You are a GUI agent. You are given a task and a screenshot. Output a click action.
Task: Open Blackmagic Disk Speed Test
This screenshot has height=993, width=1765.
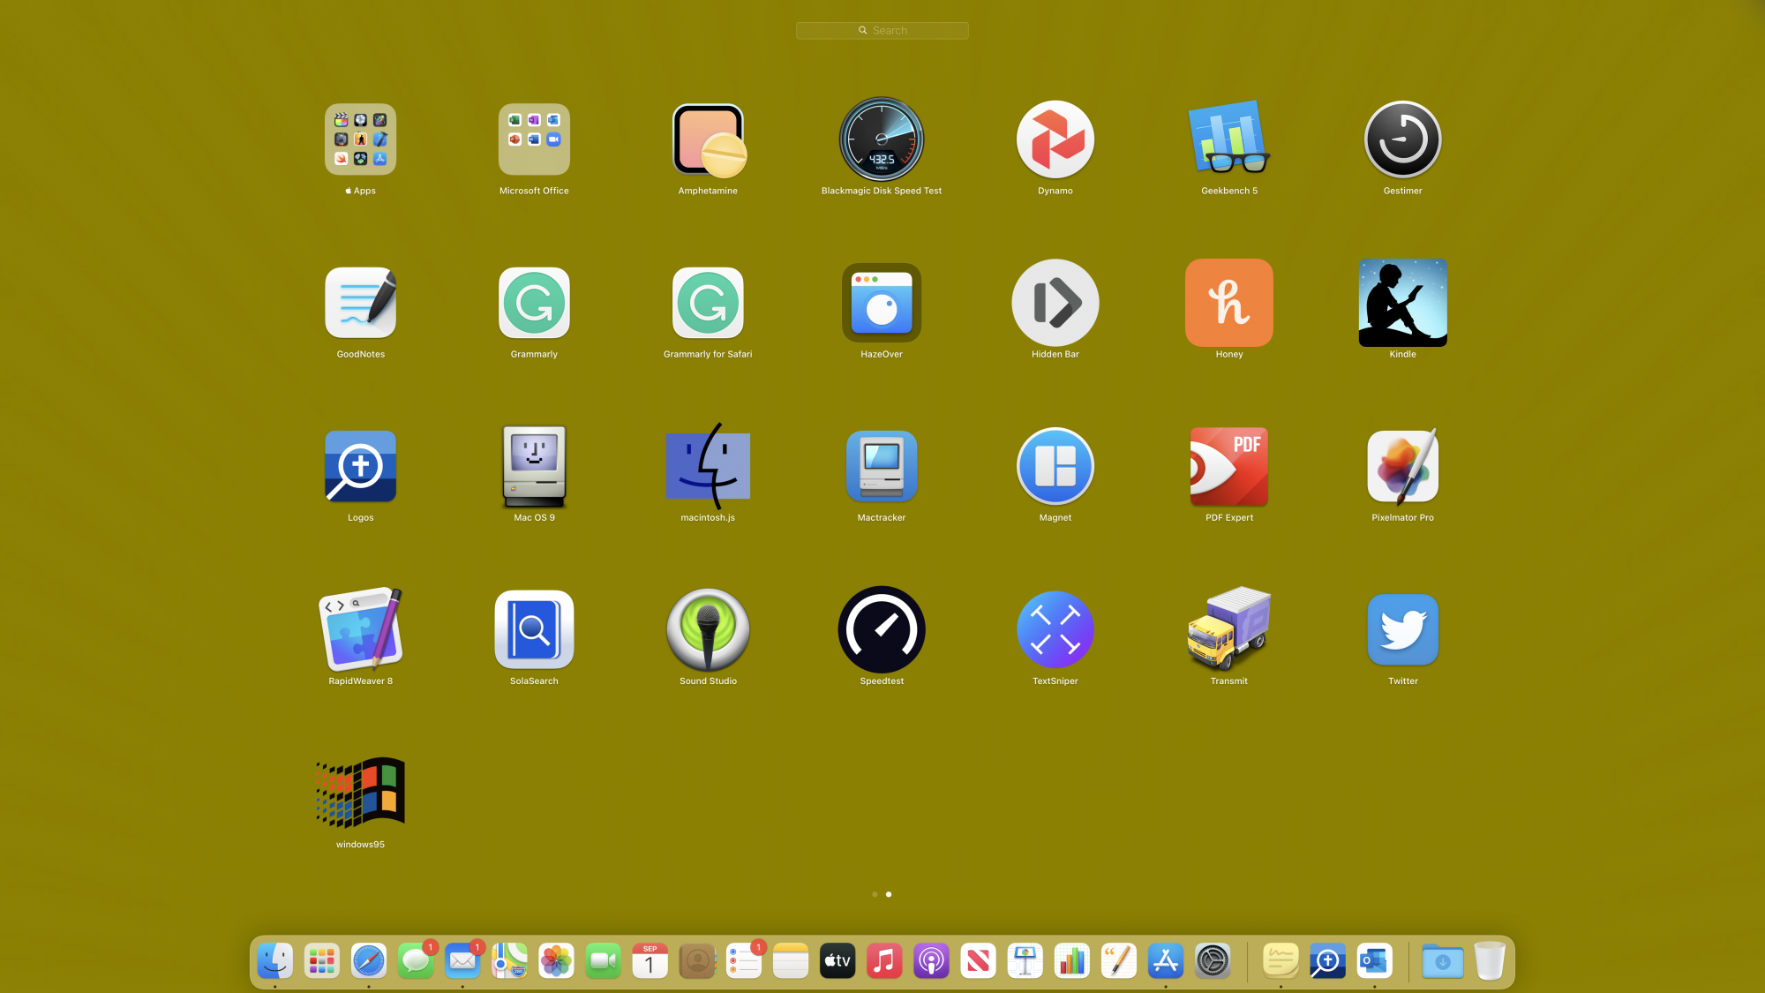click(x=881, y=140)
